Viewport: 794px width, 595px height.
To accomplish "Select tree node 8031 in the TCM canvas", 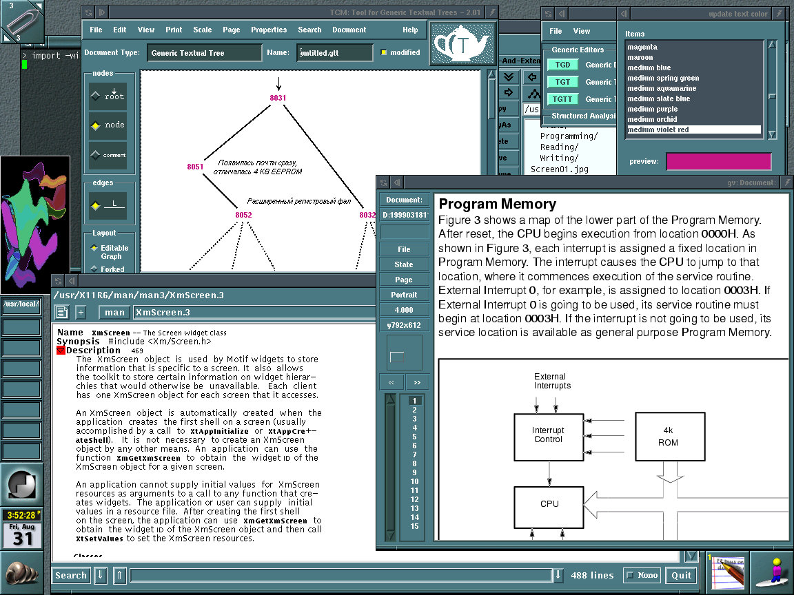I will coord(278,98).
